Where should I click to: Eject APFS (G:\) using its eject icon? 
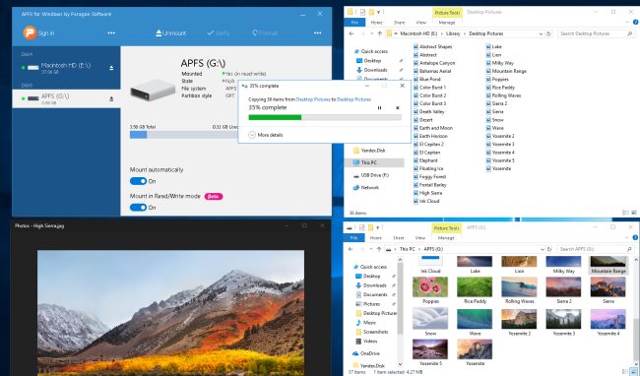(x=111, y=98)
